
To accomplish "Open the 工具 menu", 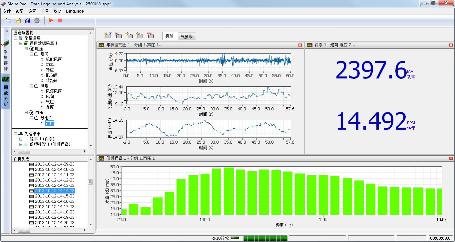I will tap(45, 11).
